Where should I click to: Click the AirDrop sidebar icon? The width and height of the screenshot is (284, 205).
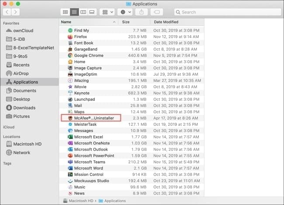click(9, 73)
